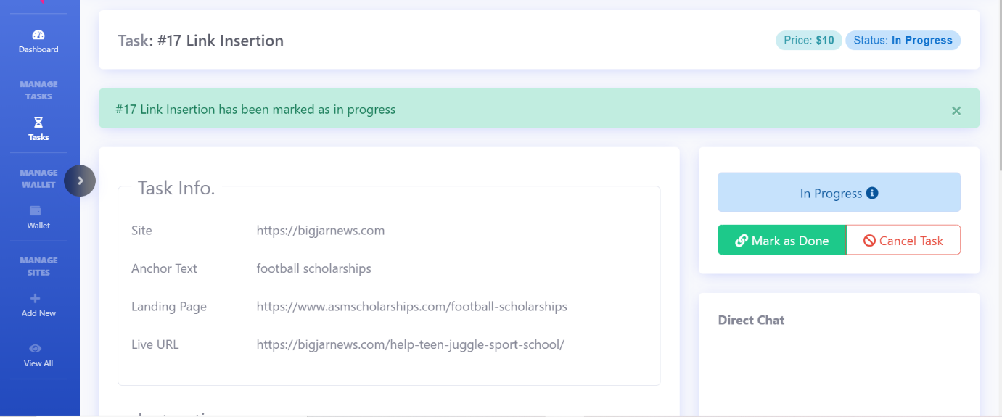Click the Add New plus icon
This screenshot has width=1002, height=417.
36,298
